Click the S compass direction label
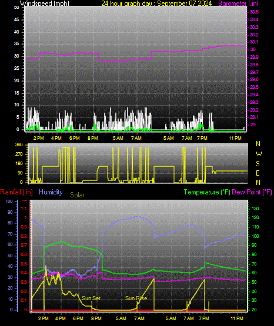Image resolution: width=274 pixels, height=326 pixels. [x=258, y=164]
